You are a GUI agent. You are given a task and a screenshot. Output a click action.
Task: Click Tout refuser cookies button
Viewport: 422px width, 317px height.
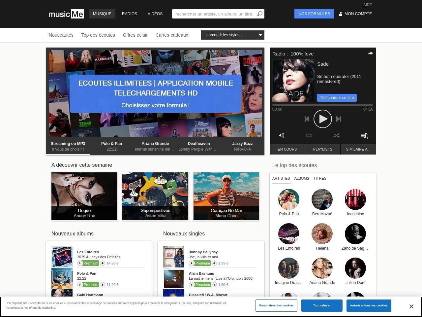[x=322, y=305]
